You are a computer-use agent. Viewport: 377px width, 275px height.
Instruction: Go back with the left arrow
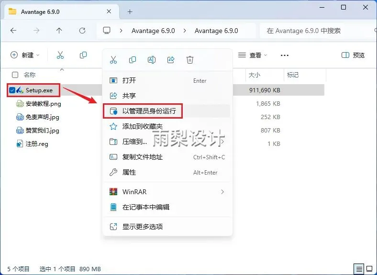(x=13, y=31)
